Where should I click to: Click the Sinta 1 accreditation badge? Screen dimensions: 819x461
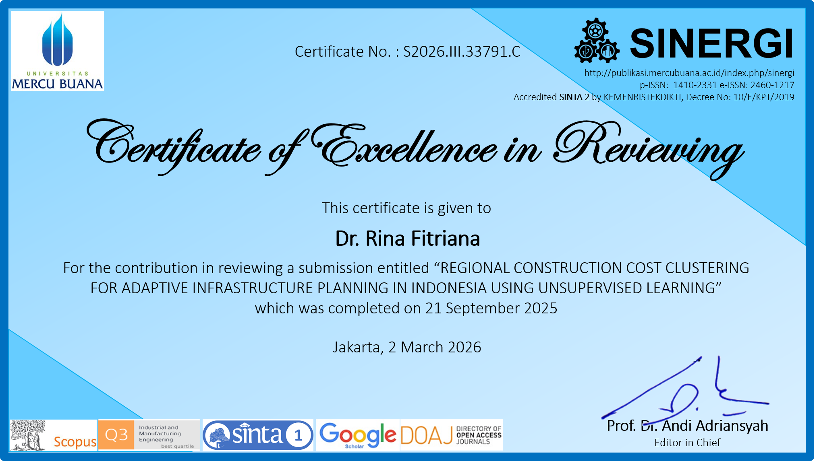point(258,435)
